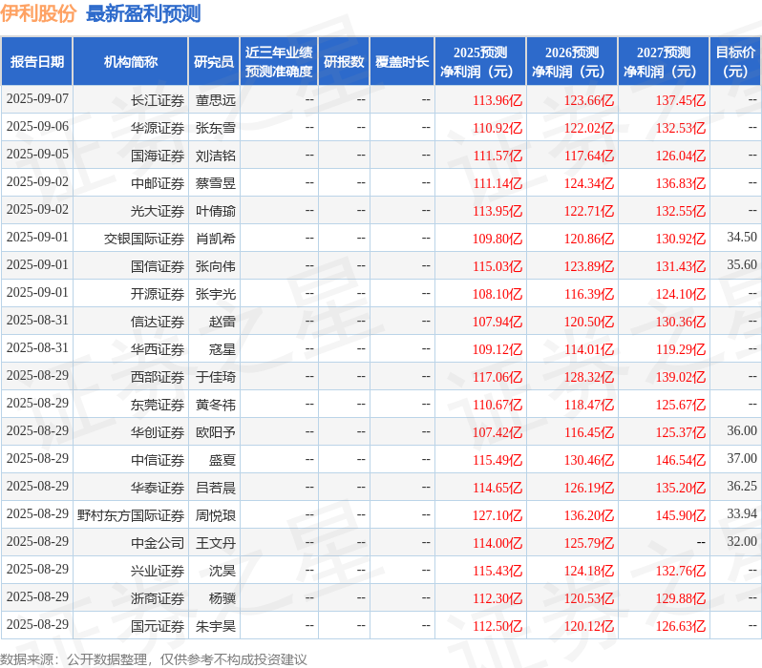Click researcher name 张东雪

pyautogui.click(x=215, y=128)
